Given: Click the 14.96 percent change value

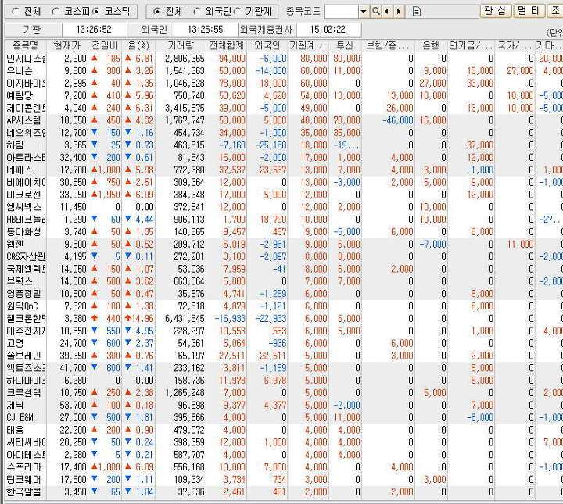Looking at the screenshot, I should [145, 318].
